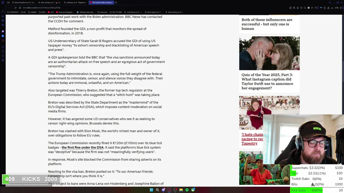Open the AI assistant icon

click(x=336, y=8)
